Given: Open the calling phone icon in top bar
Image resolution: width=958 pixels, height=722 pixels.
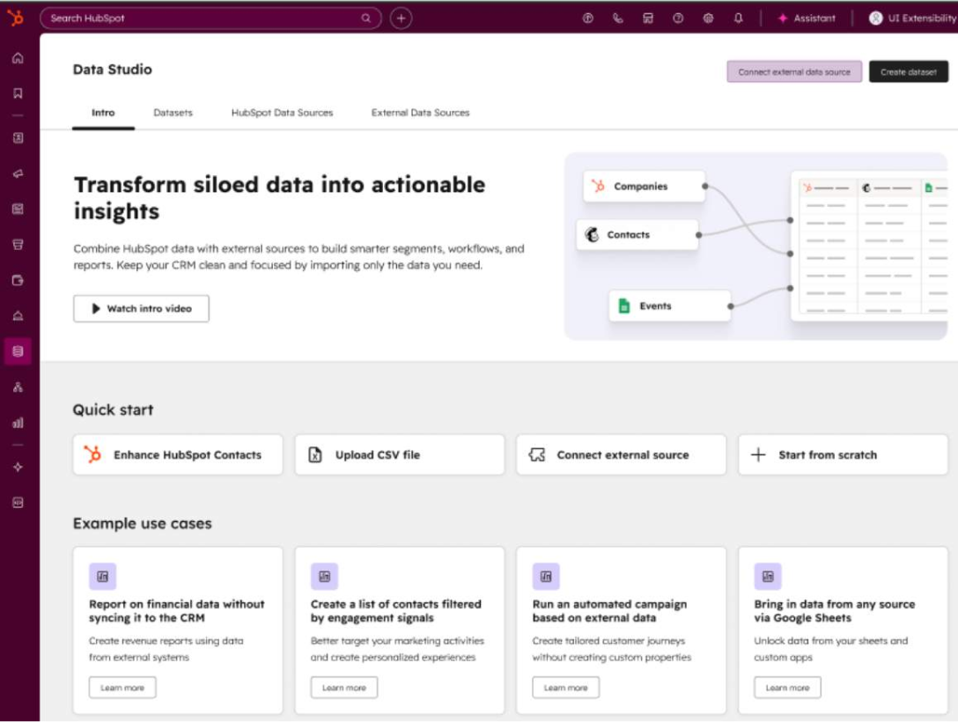Looking at the screenshot, I should pyautogui.click(x=618, y=18).
